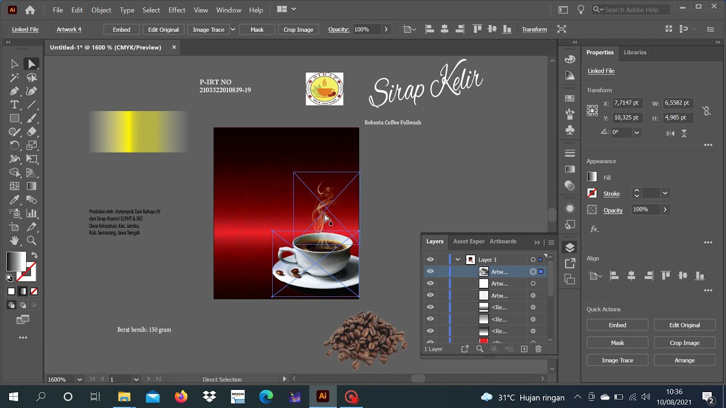
Task: Open the Discover lightbulb icon
Action: coord(581,10)
